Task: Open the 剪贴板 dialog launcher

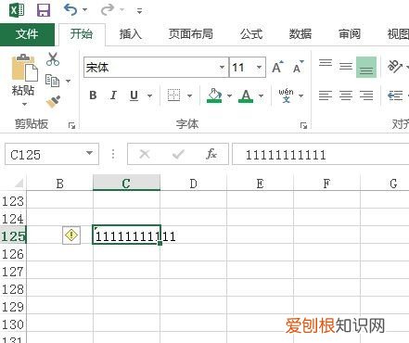Action: 72,125
